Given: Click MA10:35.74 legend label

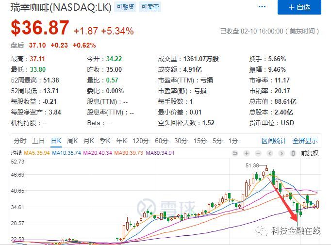Looking at the screenshot, I should point(66,153).
